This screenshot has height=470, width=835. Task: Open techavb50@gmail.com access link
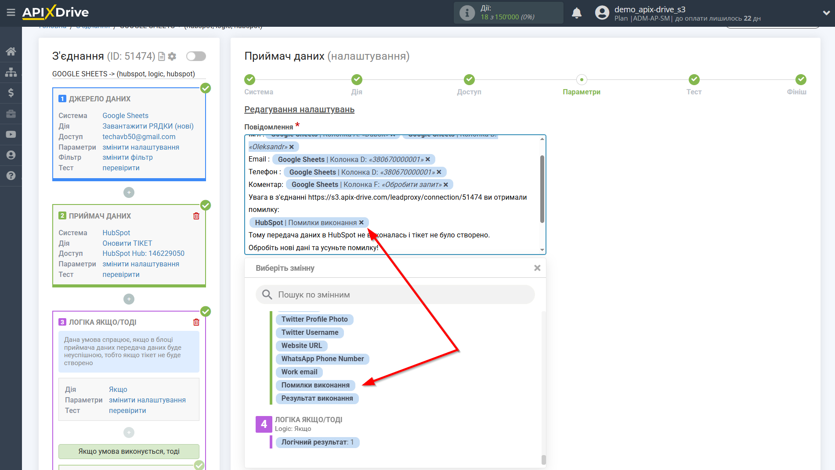point(139,136)
